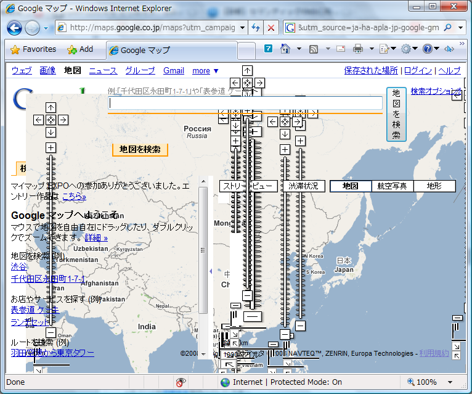
Task: Stop page loading with the red X
Action: pyautogui.click(x=271, y=28)
